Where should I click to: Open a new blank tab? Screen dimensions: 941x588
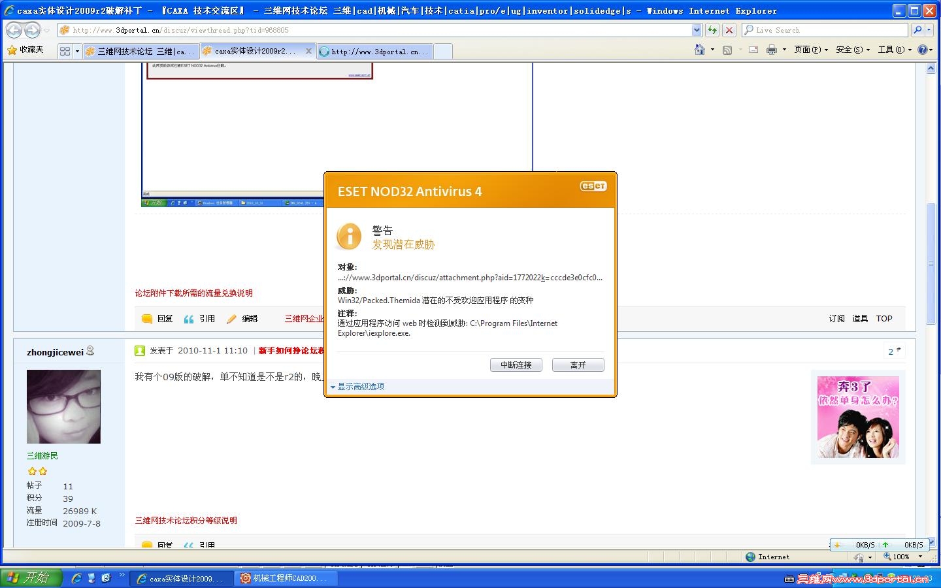[x=442, y=51]
